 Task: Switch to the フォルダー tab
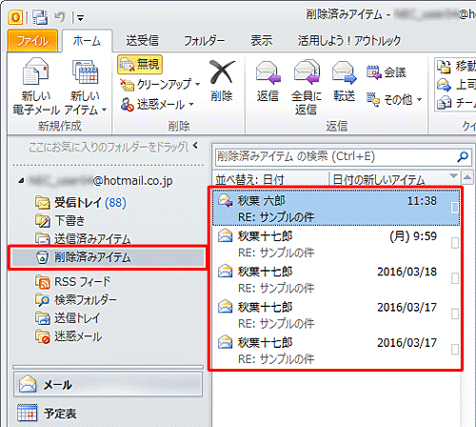pos(205,41)
